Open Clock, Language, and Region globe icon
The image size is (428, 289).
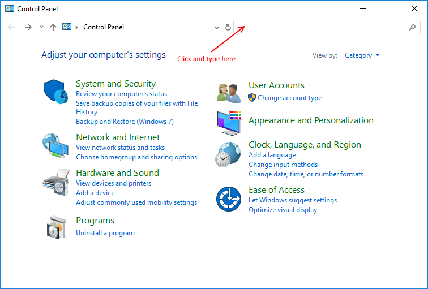click(228, 155)
